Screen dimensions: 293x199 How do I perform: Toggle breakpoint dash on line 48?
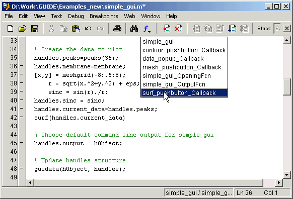click(22, 168)
